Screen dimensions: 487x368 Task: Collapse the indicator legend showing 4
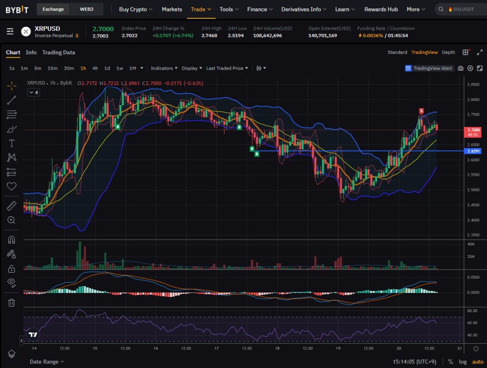click(34, 93)
